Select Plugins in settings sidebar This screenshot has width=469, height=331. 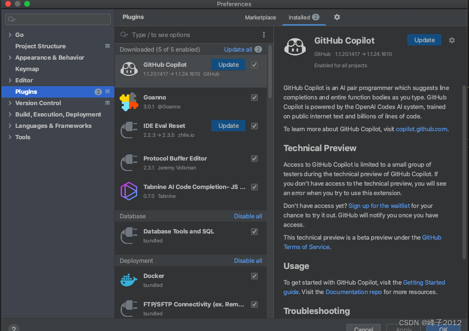[58, 92]
